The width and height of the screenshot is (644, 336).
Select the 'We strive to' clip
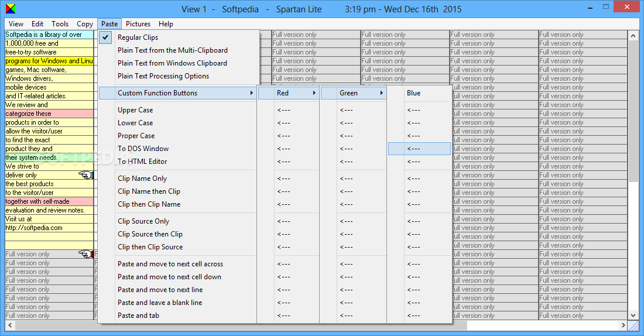click(x=49, y=166)
